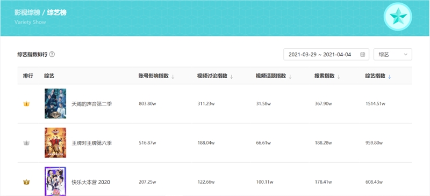This screenshot has width=430, height=196.
Task: Select value 1514.51w
Action: coord(375,103)
